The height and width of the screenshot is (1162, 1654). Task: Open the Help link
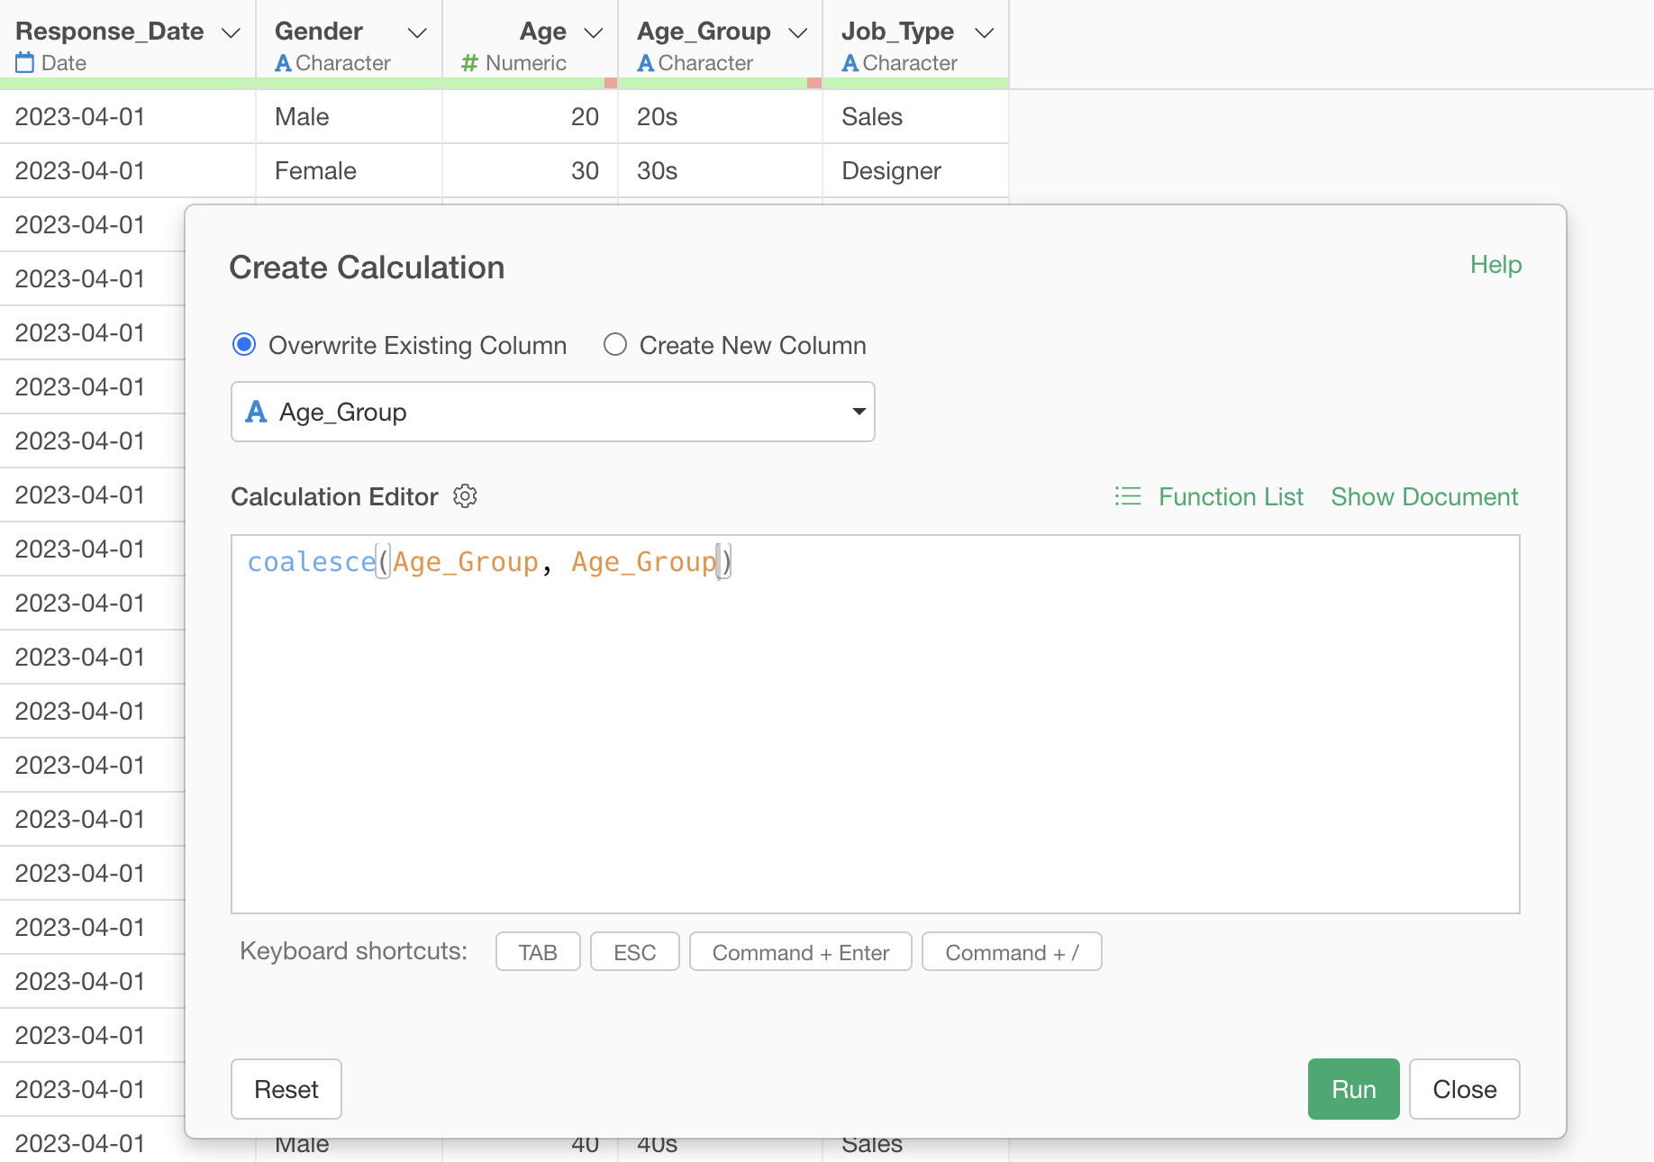coord(1495,265)
